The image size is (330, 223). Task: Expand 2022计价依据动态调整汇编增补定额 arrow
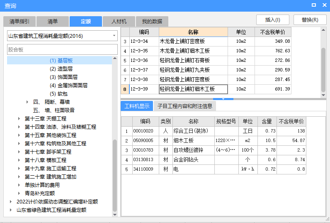pyautogui.click(x=11, y=201)
